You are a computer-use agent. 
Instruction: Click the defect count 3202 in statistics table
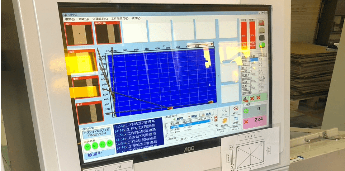coord(254,81)
